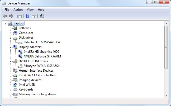The height and width of the screenshot is (106, 171).
Task: Select the Keyboards label
Action: coord(26,89)
